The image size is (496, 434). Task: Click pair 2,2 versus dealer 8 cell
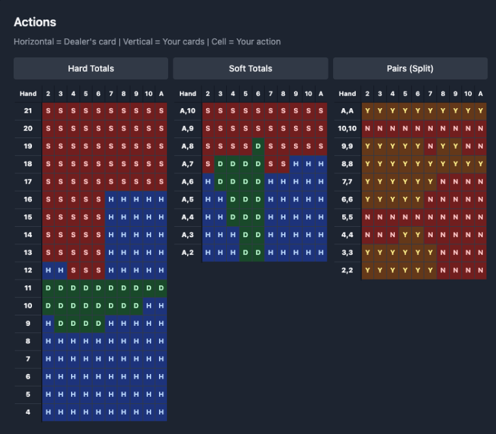(443, 270)
